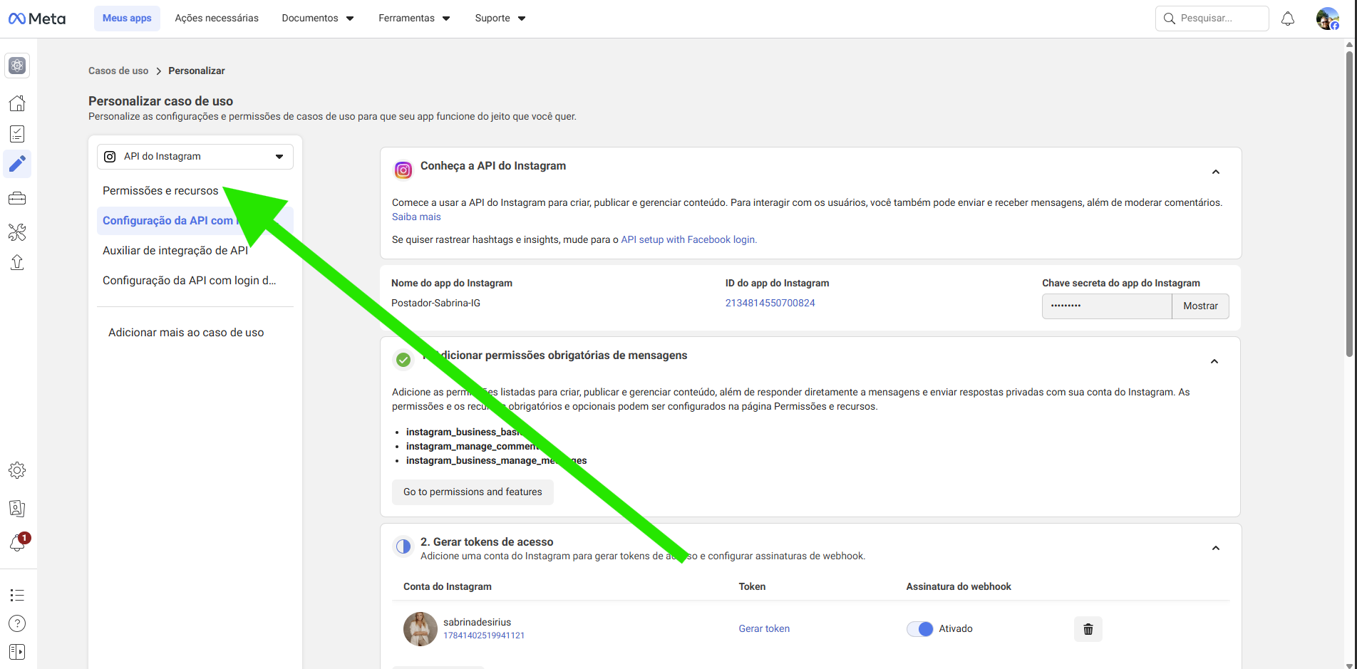Image resolution: width=1357 pixels, height=669 pixels.
Task: Select Permissões e recursos menu item
Action: [160, 191]
